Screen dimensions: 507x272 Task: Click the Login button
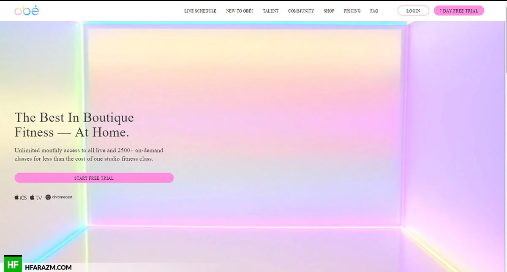(413, 11)
